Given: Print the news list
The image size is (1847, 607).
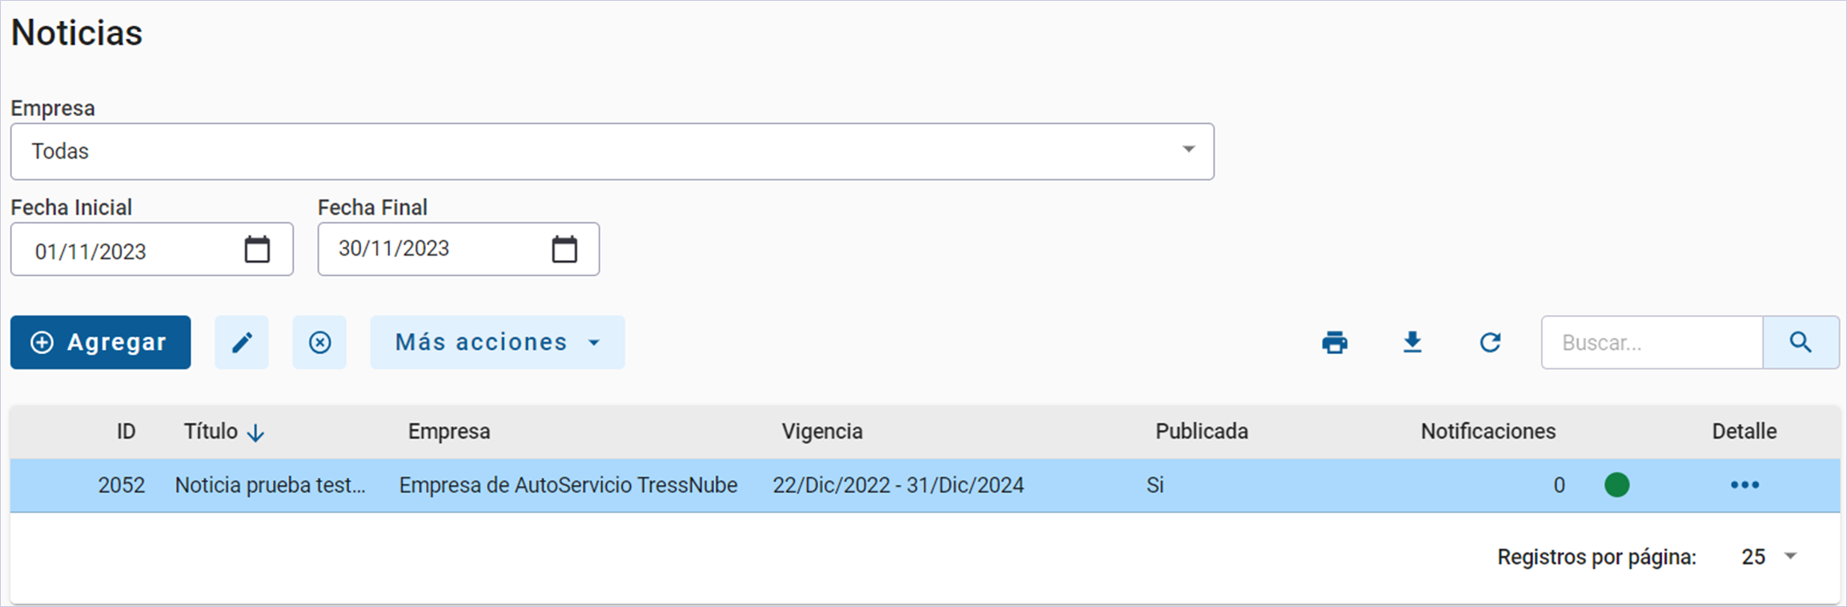Looking at the screenshot, I should [1335, 343].
